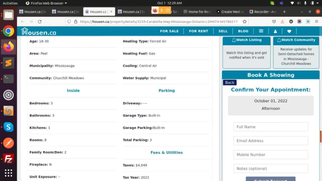Open the network Wi-Fi indicator

[x=292, y=3]
